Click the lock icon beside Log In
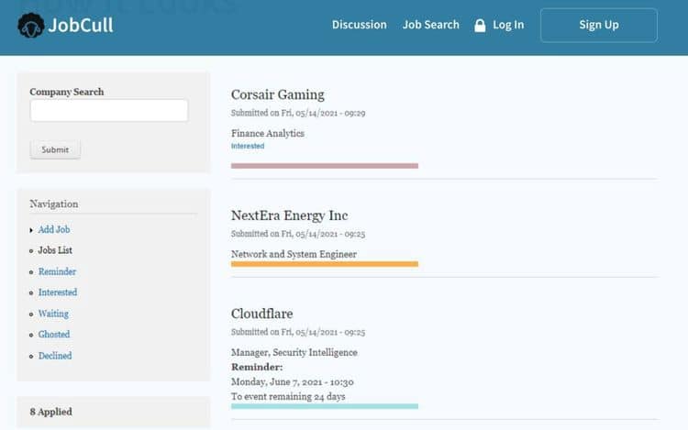This screenshot has height=430, width=688. tap(480, 26)
